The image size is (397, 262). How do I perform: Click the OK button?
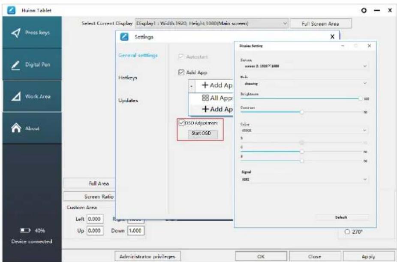[261, 256]
